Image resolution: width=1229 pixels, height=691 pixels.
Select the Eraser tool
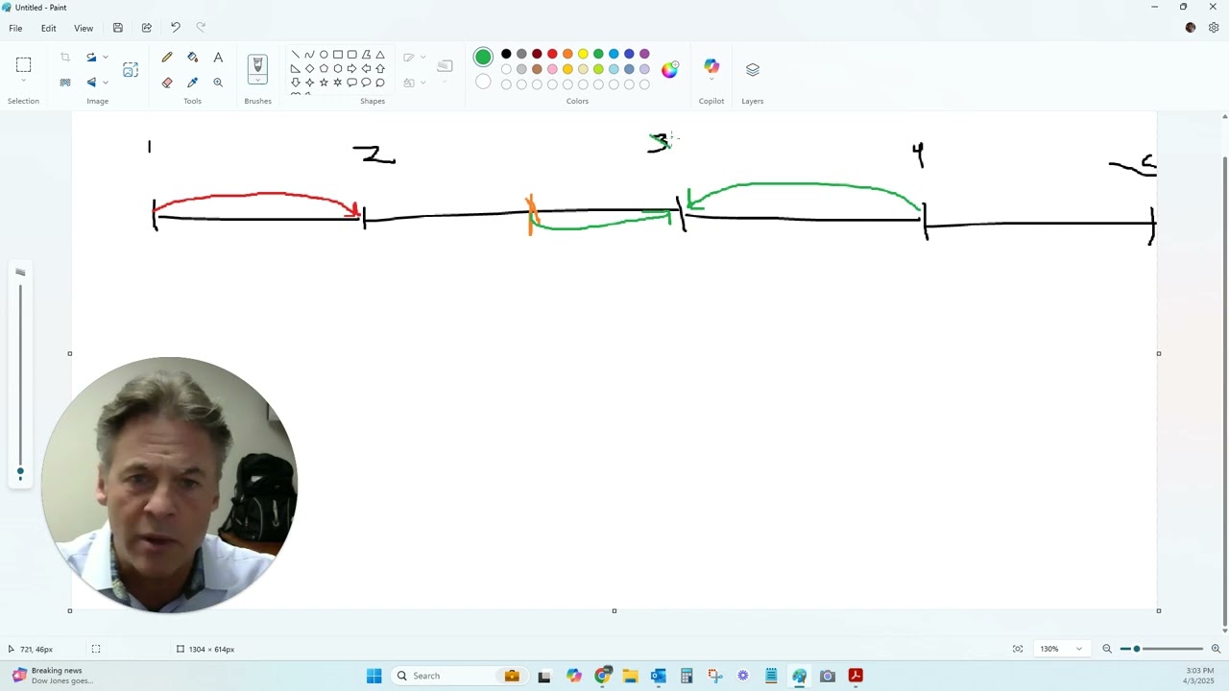pyautogui.click(x=167, y=83)
